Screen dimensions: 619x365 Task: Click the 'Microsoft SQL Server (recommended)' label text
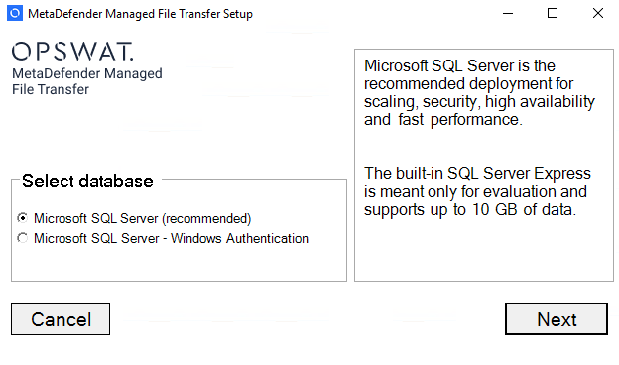point(142,218)
